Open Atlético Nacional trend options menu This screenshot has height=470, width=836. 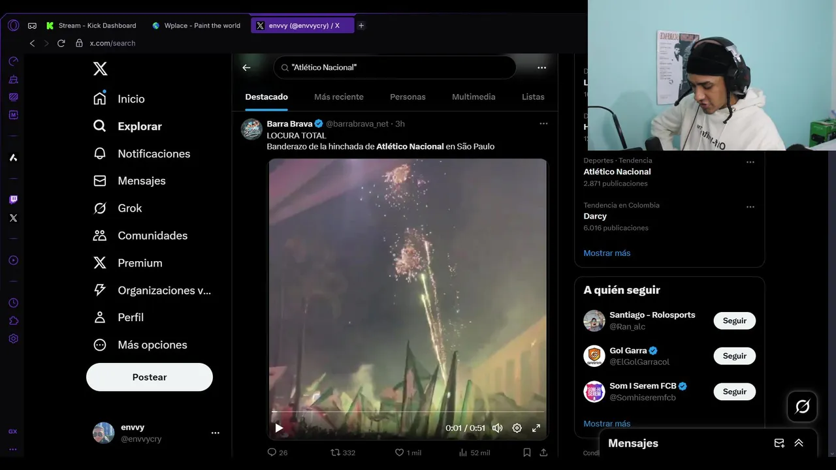click(750, 162)
